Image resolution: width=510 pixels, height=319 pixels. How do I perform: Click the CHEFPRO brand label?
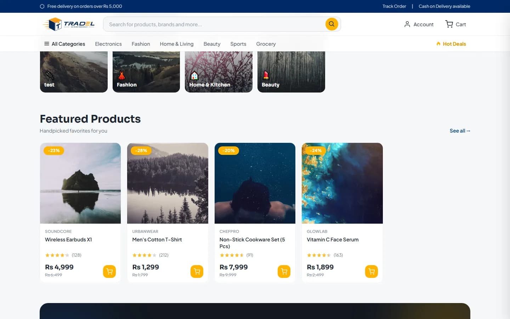[x=229, y=231]
